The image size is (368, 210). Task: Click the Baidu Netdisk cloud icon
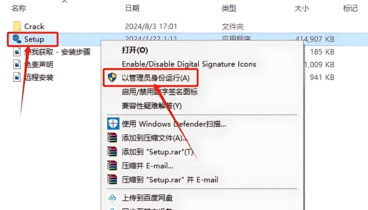click(112, 198)
